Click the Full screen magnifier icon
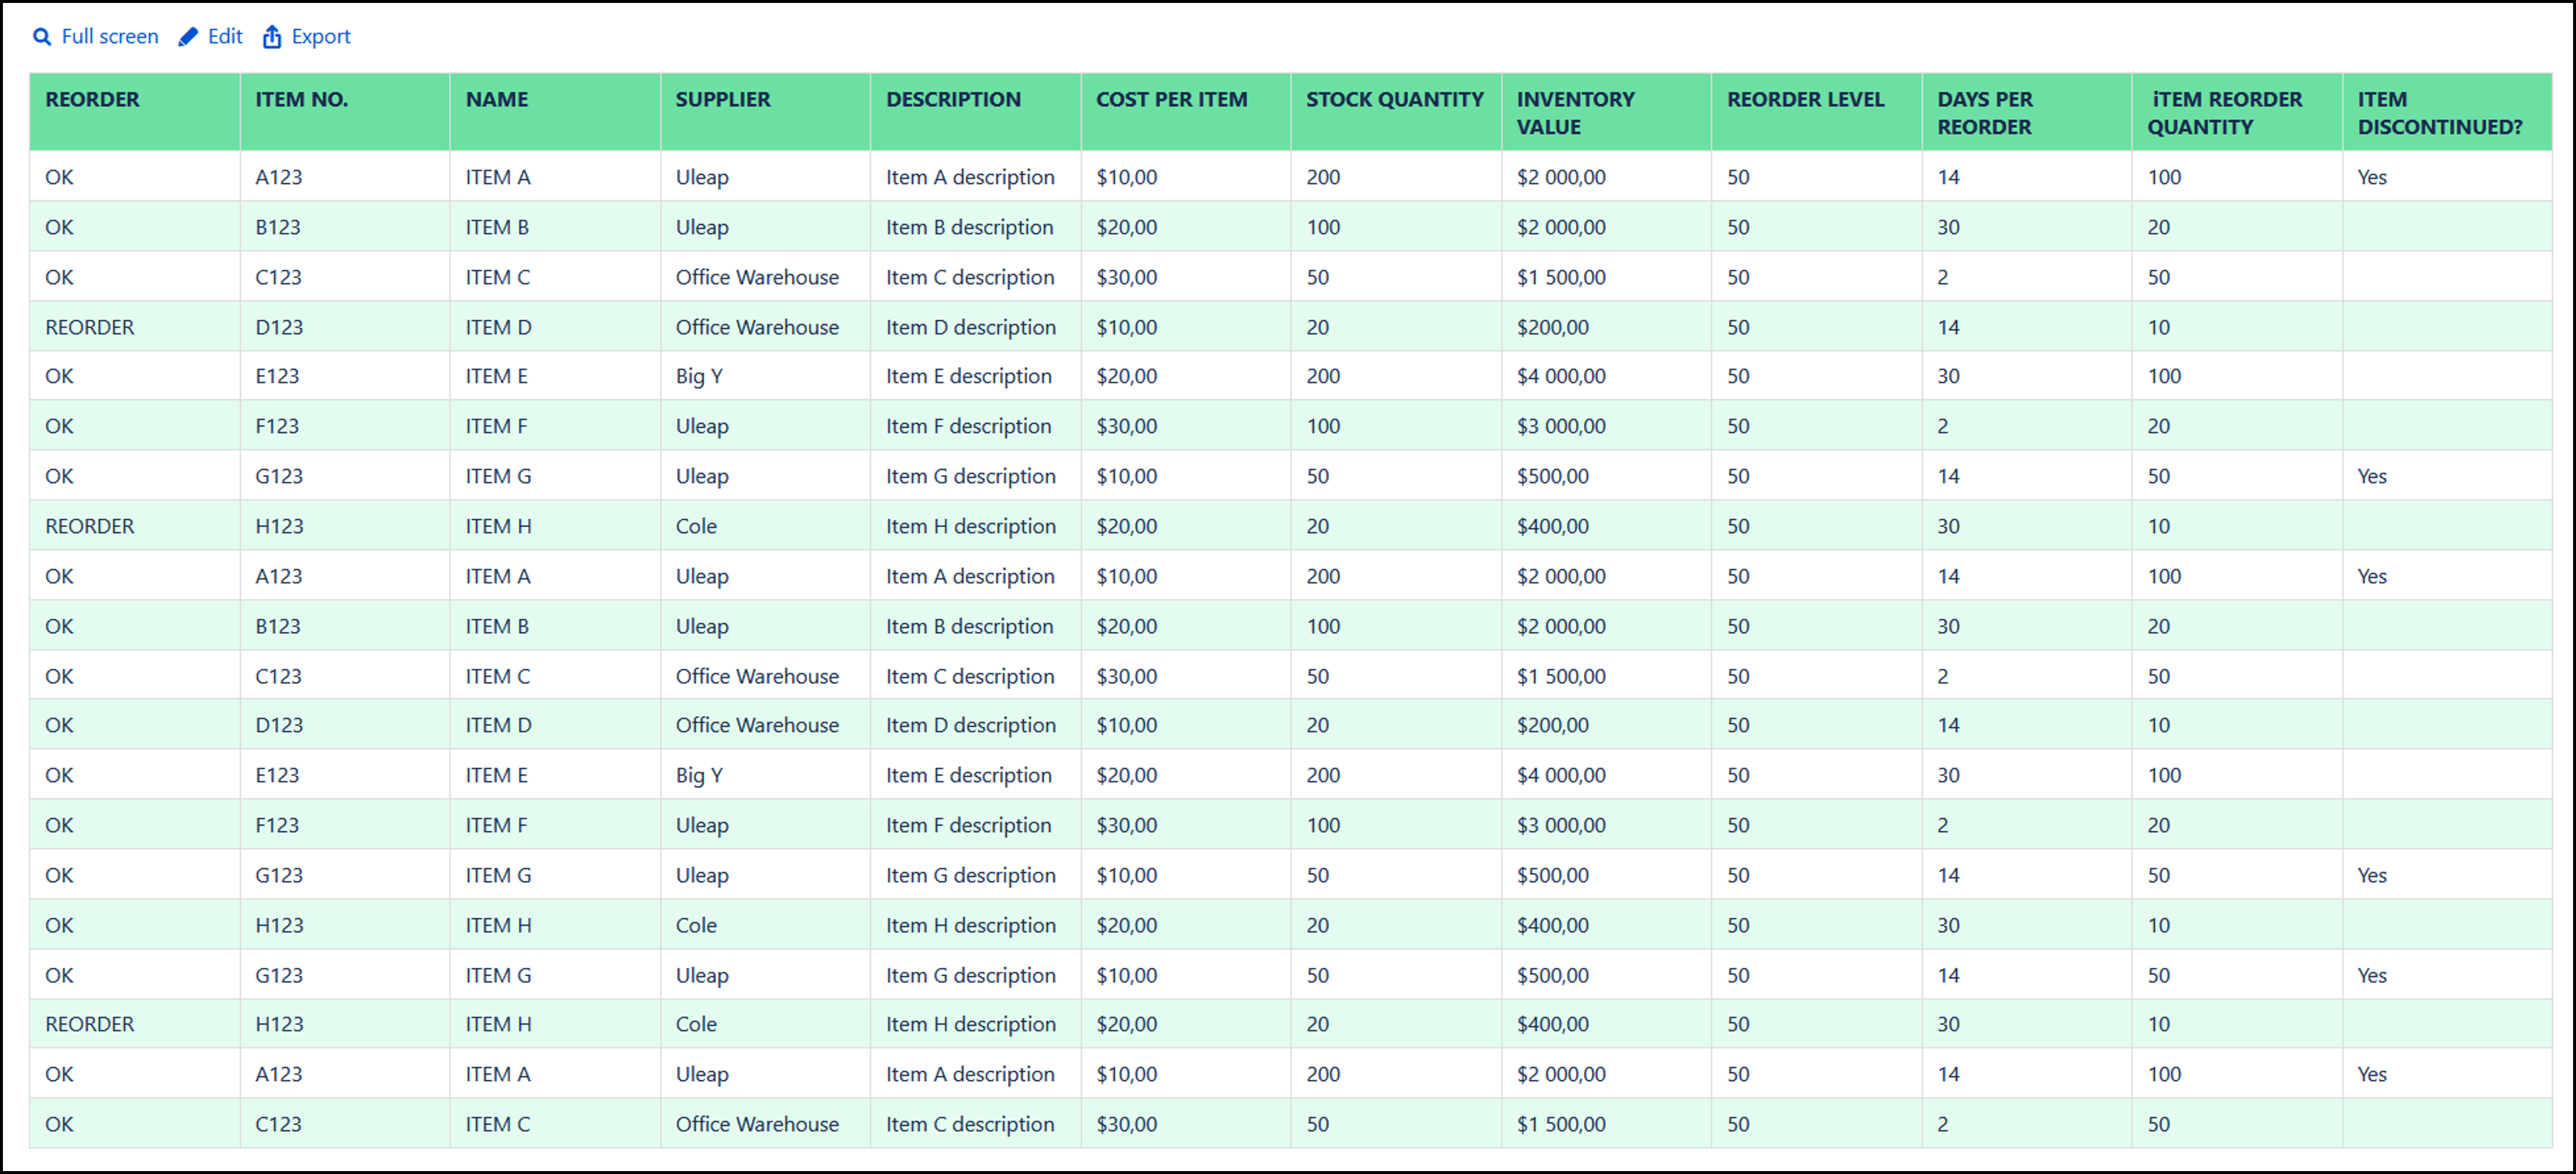Viewport: 2576px width, 1174px height. (x=42, y=37)
